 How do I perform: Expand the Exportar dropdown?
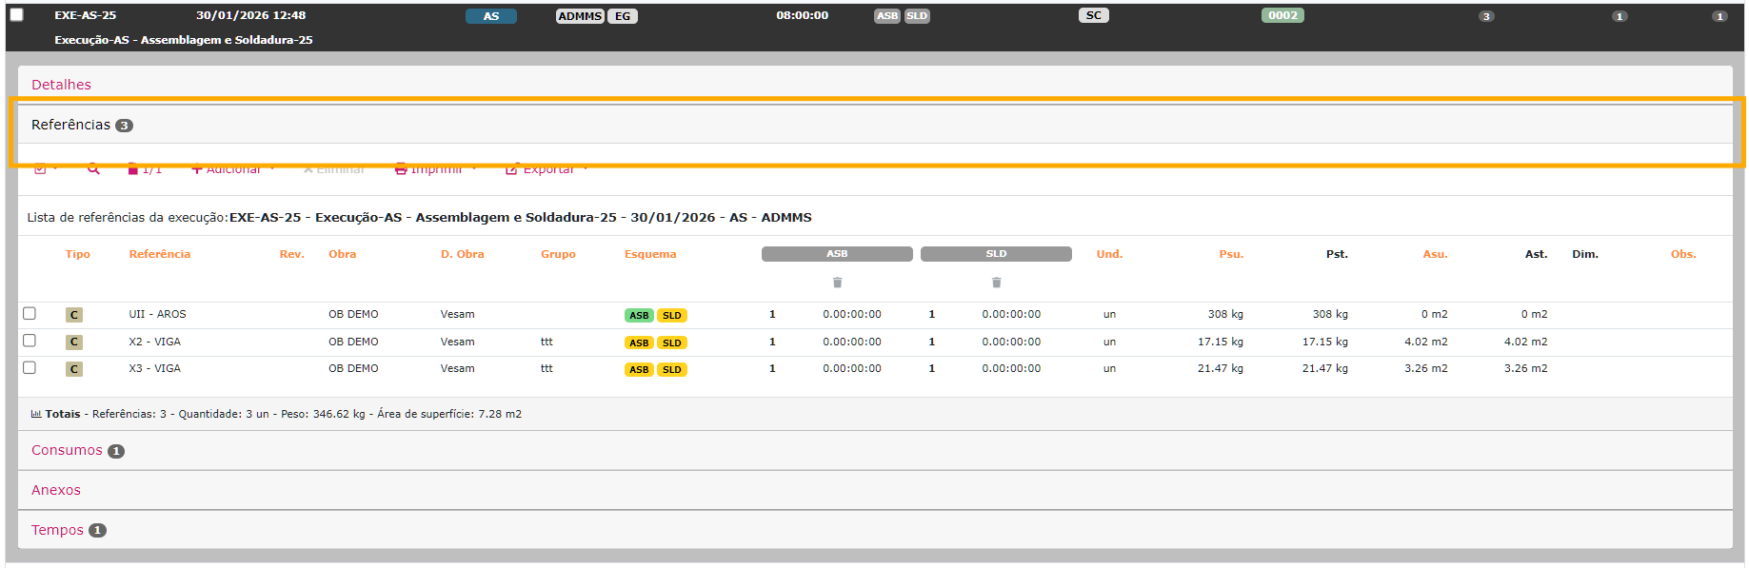[x=547, y=170]
